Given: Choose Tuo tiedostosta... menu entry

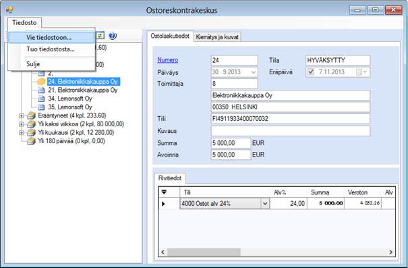Looking at the screenshot, I should tap(51, 49).
